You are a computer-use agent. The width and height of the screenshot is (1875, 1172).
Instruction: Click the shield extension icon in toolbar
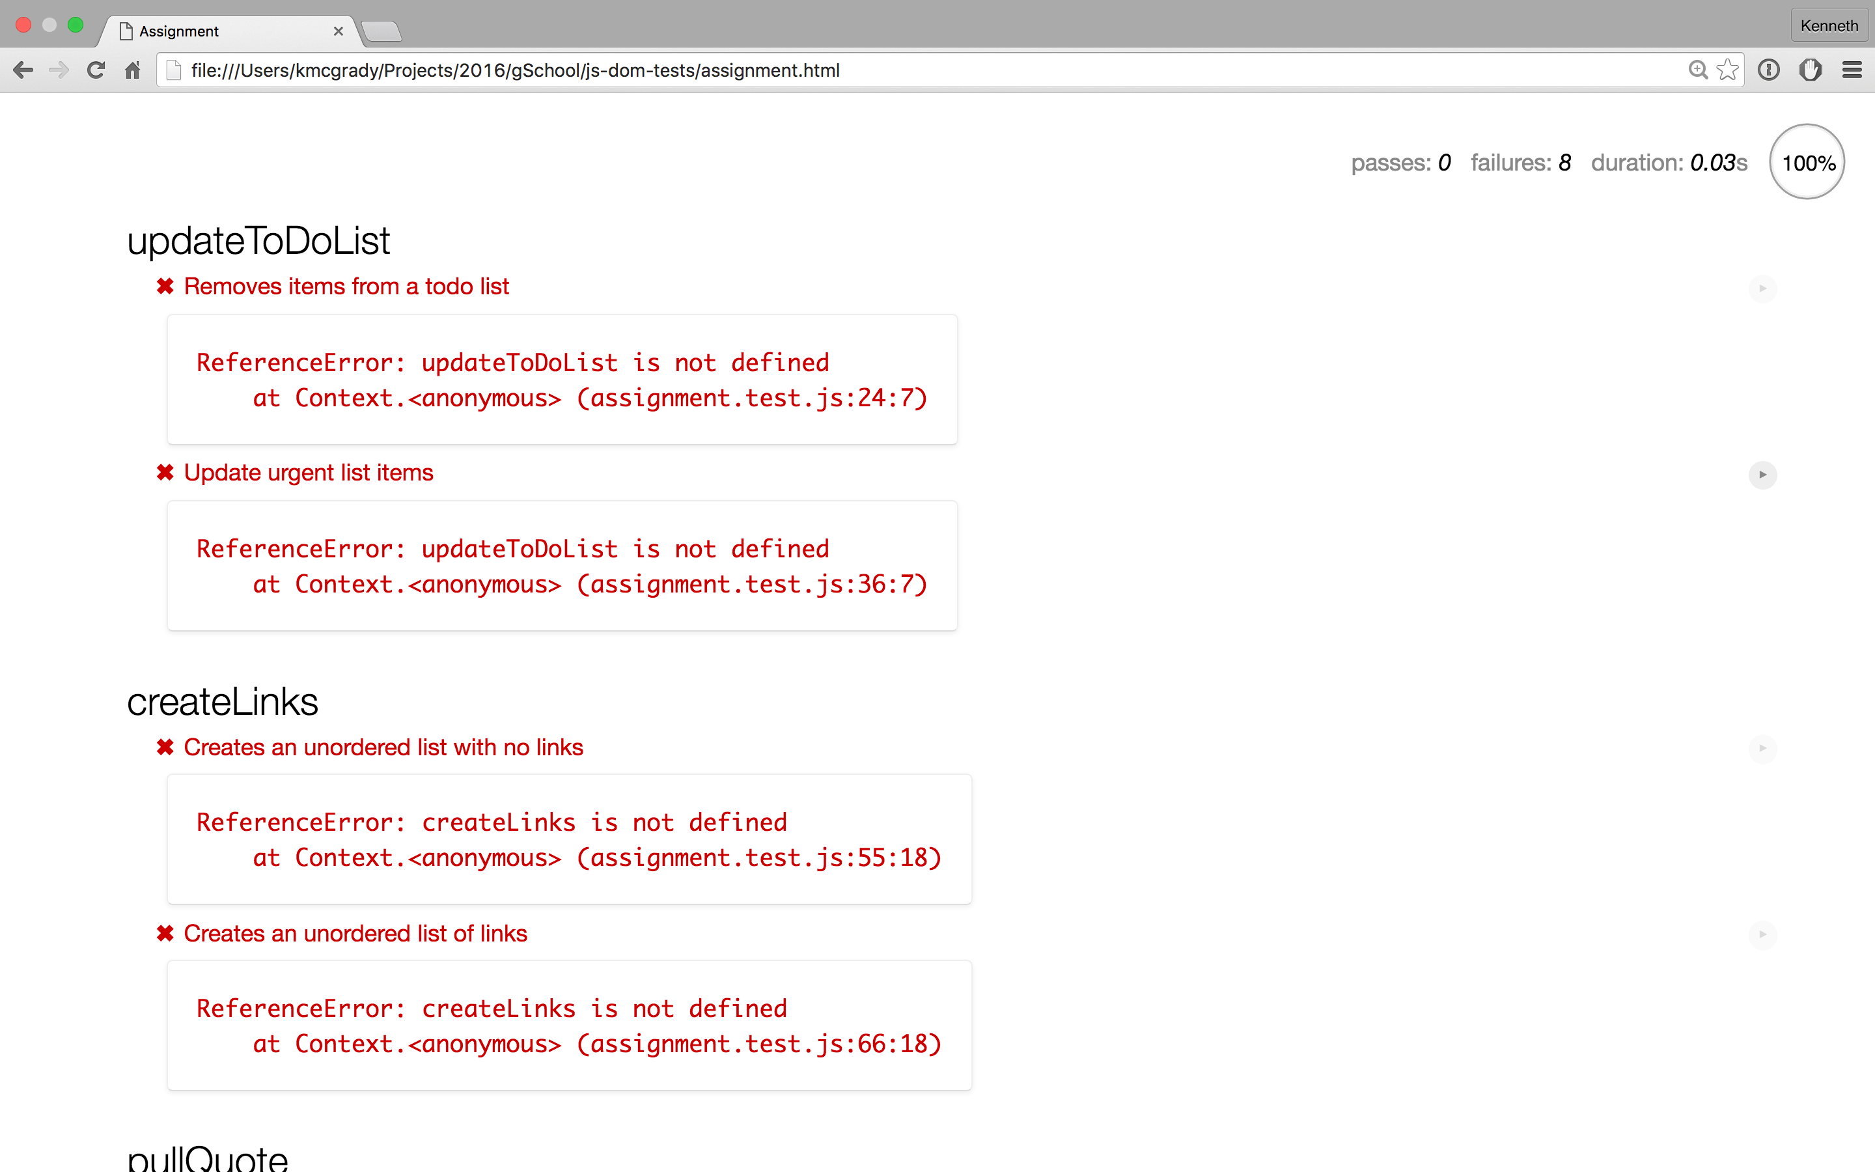(1810, 70)
